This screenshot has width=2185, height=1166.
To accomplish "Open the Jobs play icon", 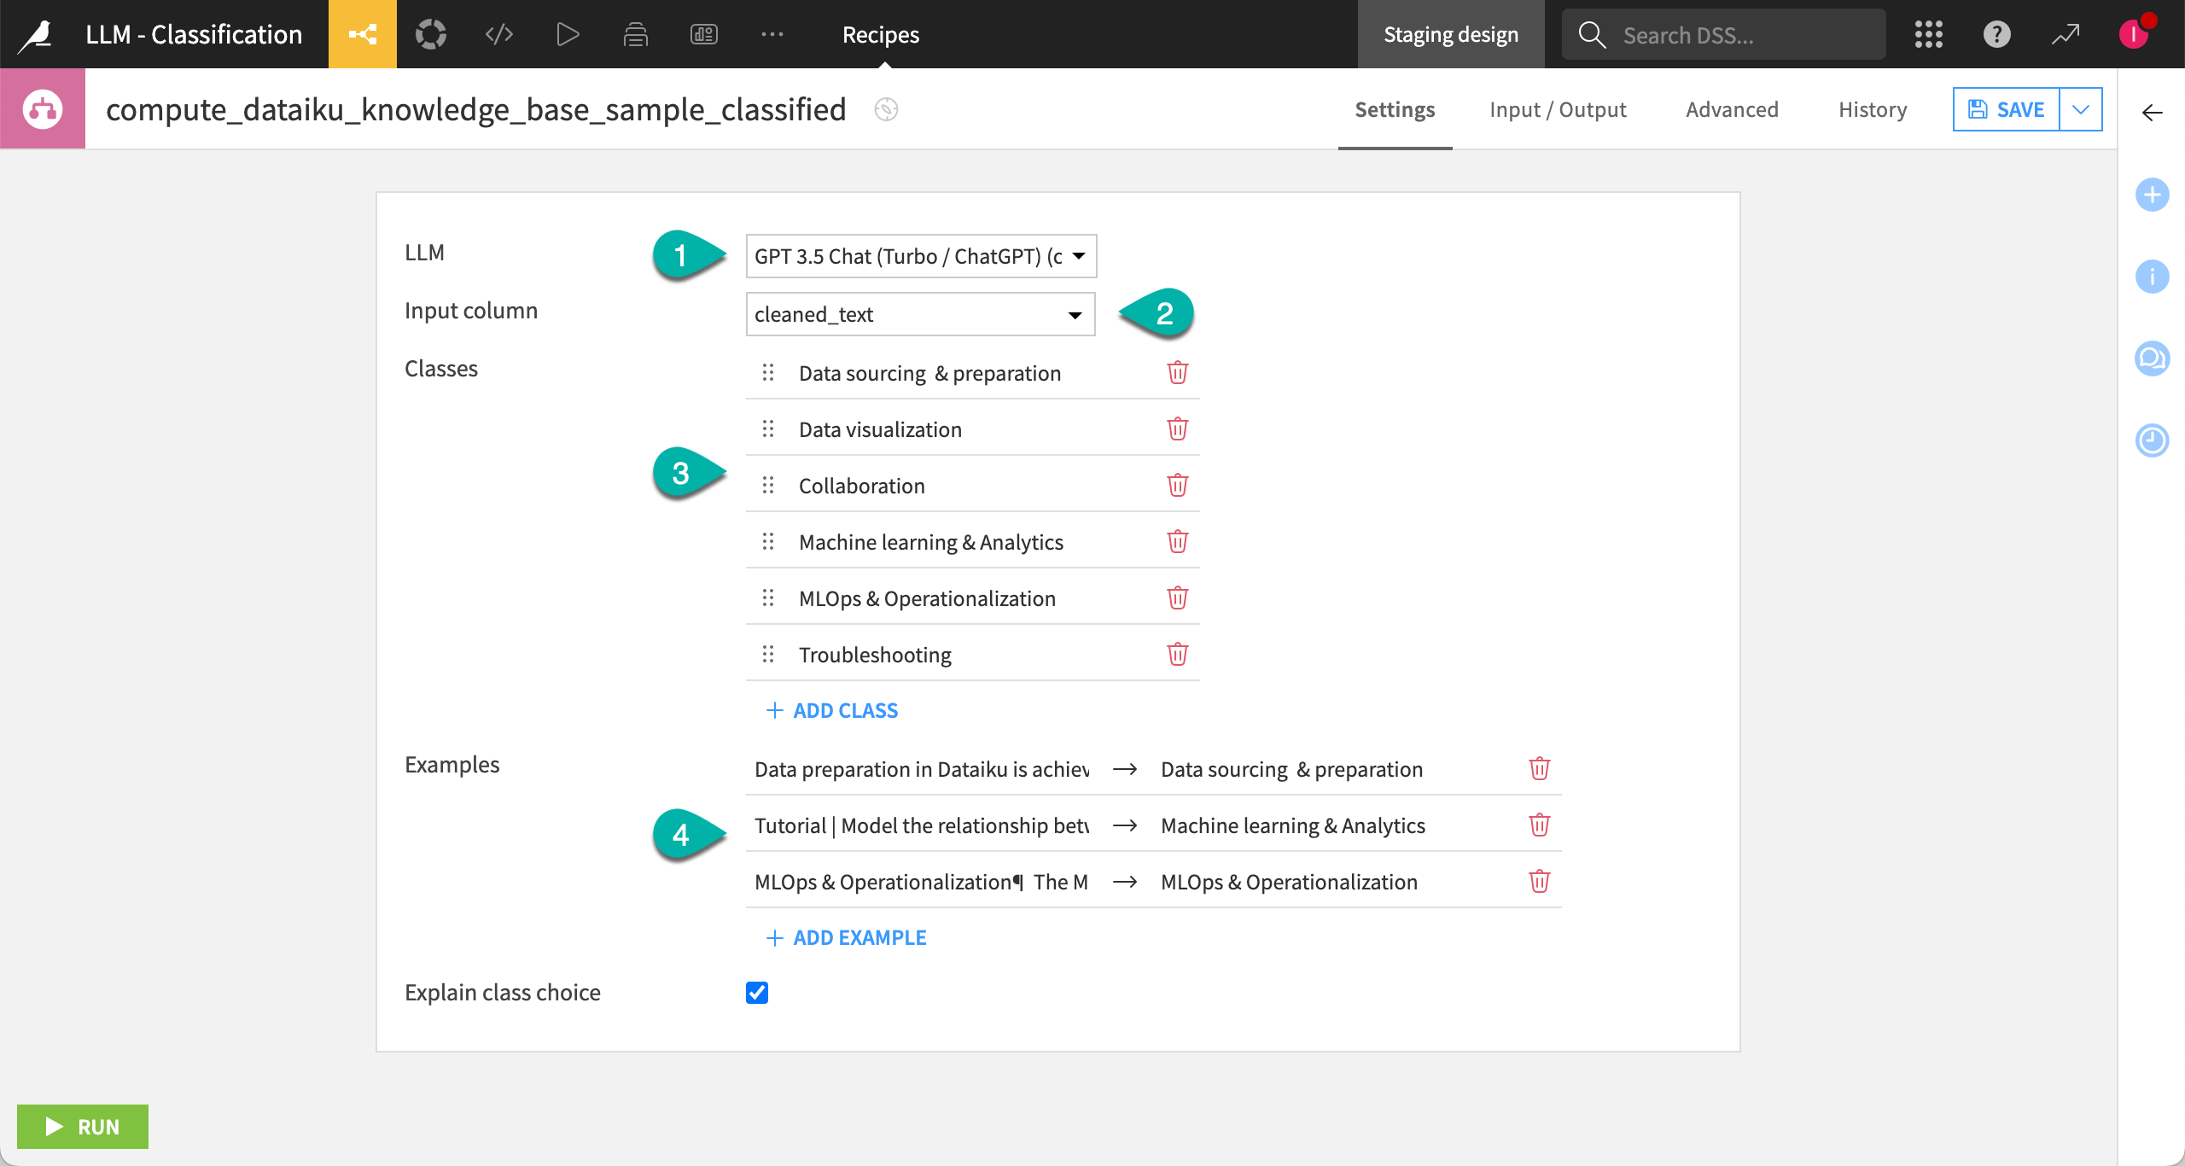I will 568,34.
